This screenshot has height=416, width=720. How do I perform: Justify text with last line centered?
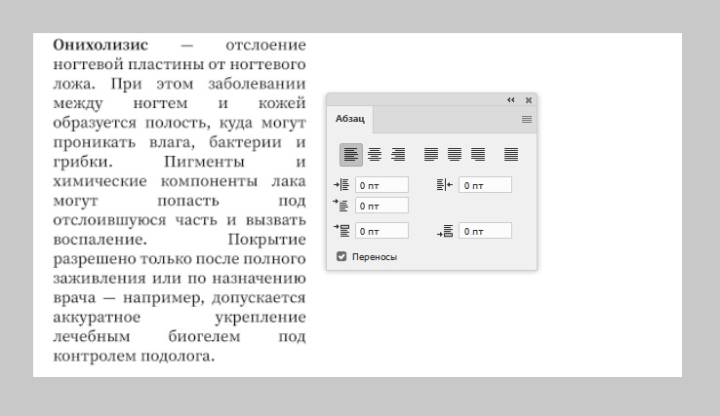(455, 154)
